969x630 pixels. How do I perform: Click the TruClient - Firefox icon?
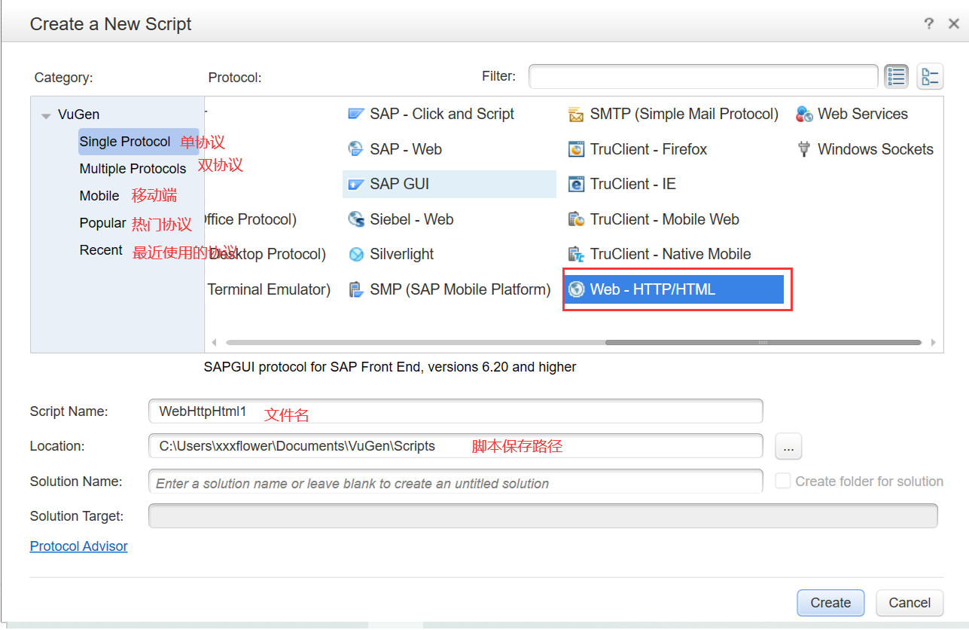point(576,149)
